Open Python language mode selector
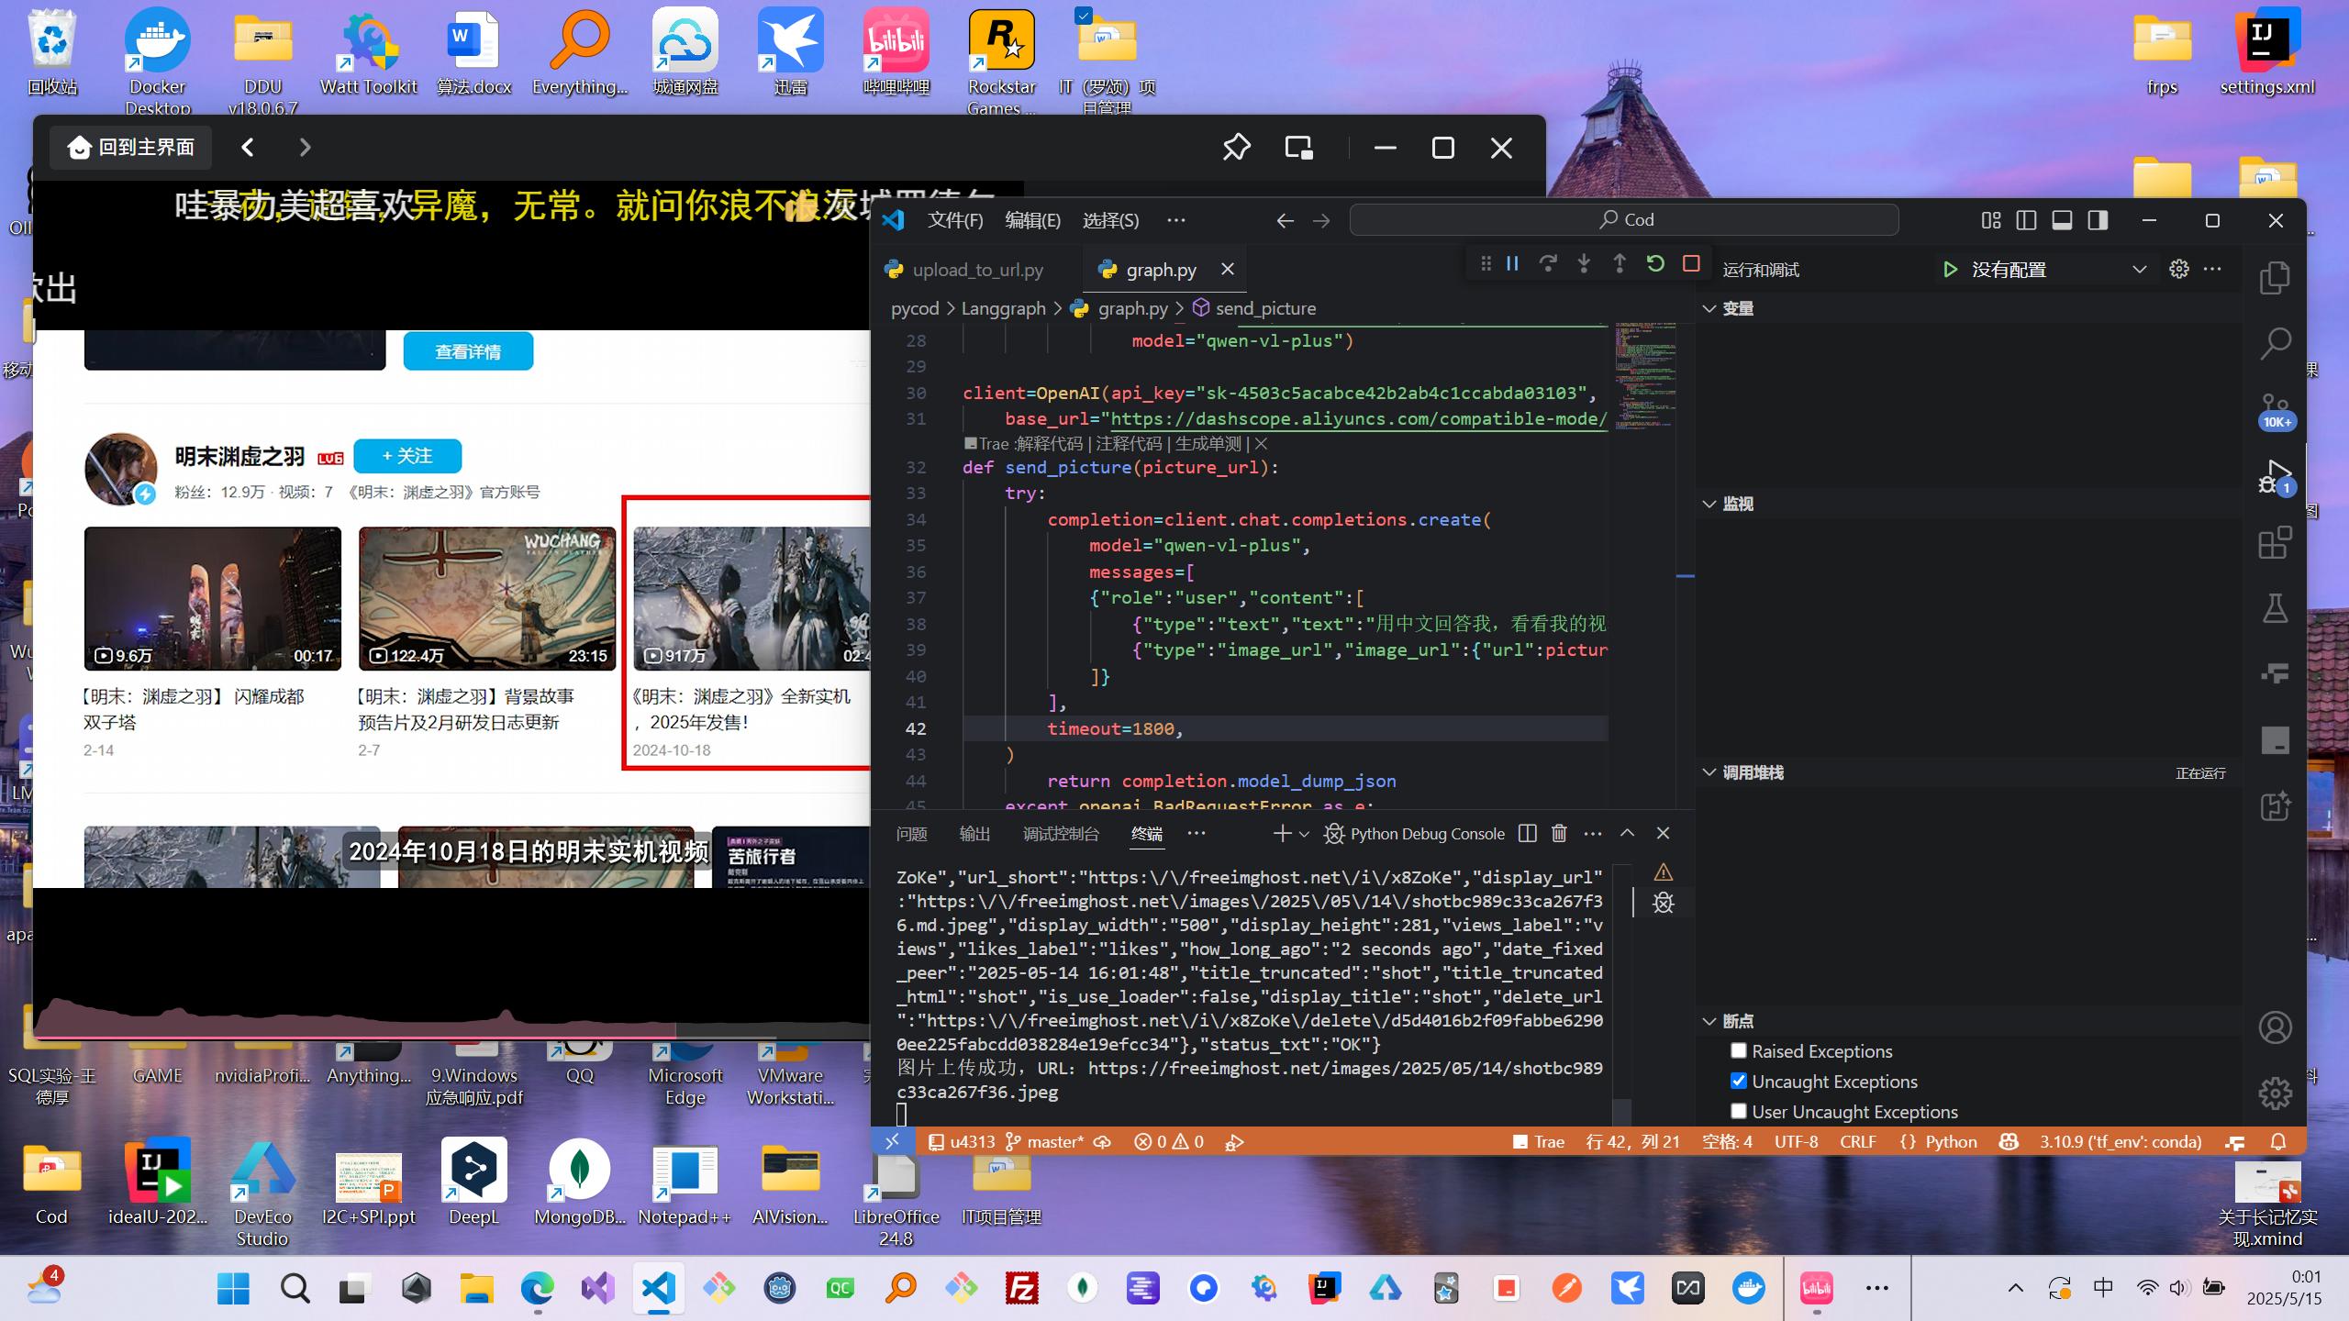The height and width of the screenshot is (1321, 2349). 1950,1141
